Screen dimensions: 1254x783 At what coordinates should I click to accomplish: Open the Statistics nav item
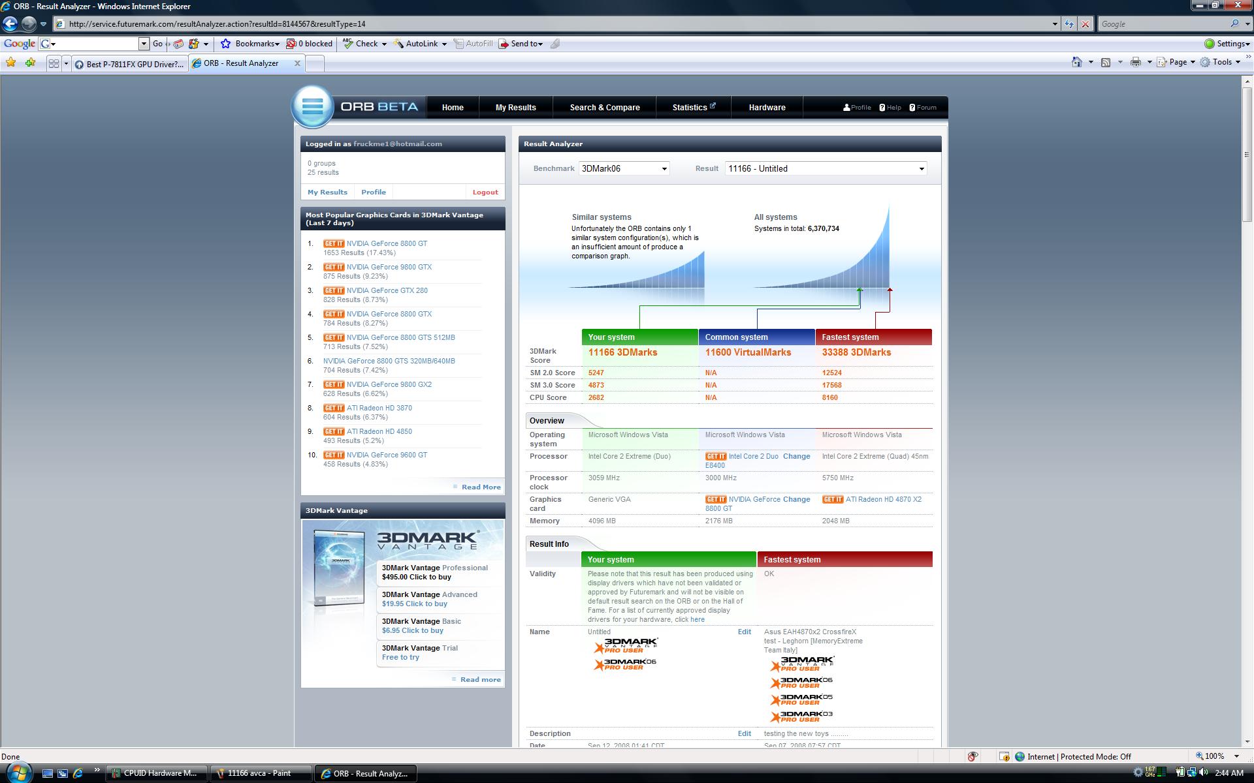click(694, 108)
